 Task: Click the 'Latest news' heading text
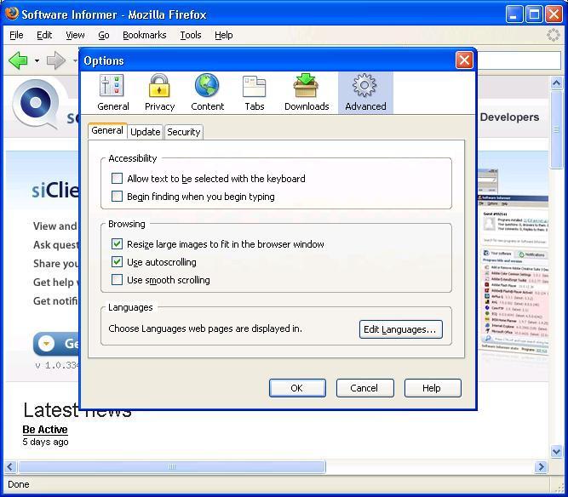tap(77, 409)
